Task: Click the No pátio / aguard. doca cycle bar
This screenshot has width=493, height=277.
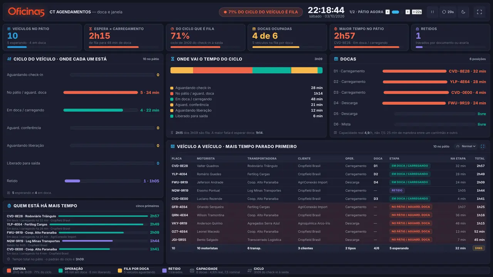Action: click(x=101, y=92)
